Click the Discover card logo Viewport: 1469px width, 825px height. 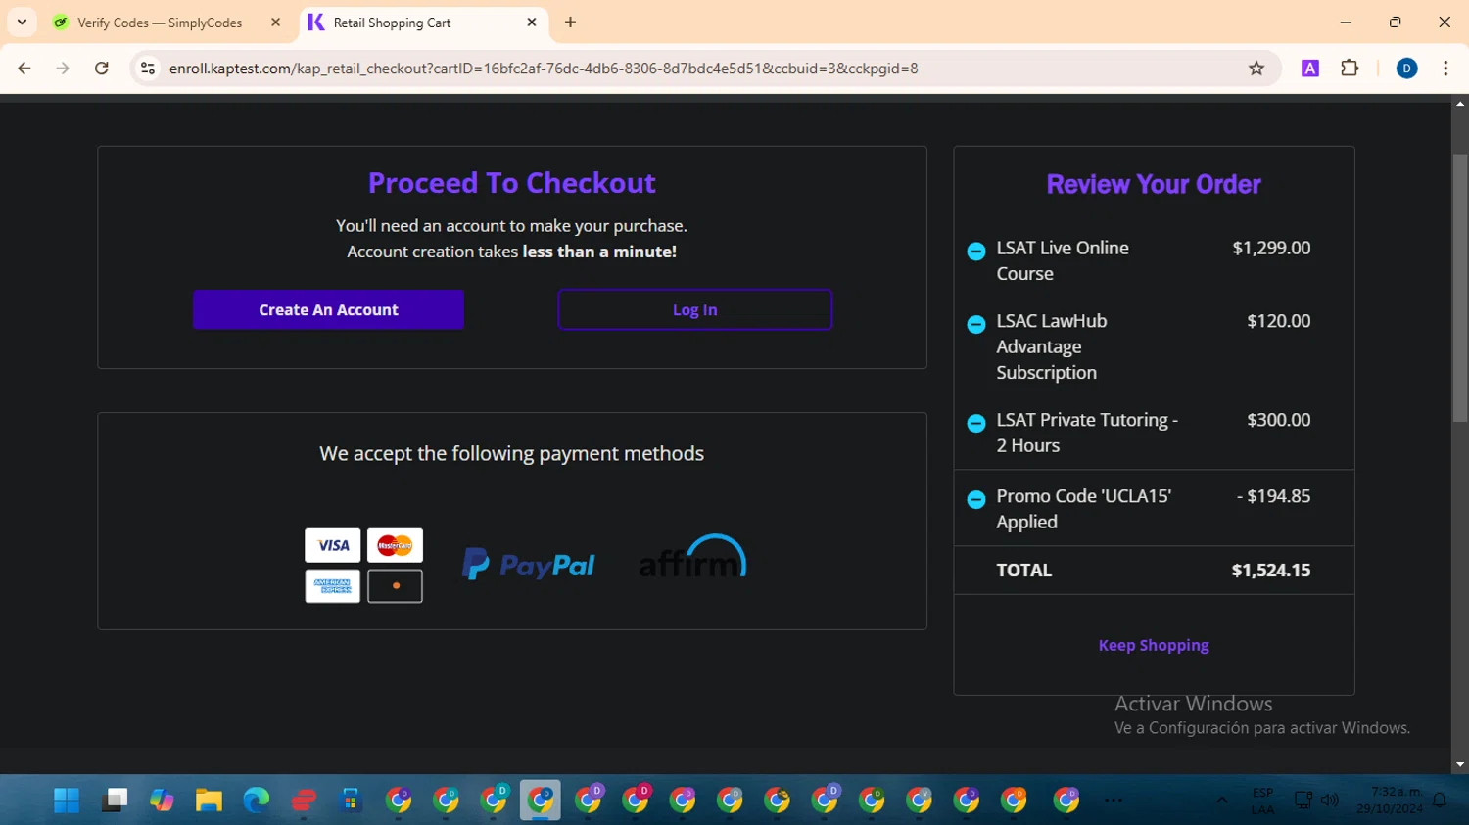click(x=395, y=586)
